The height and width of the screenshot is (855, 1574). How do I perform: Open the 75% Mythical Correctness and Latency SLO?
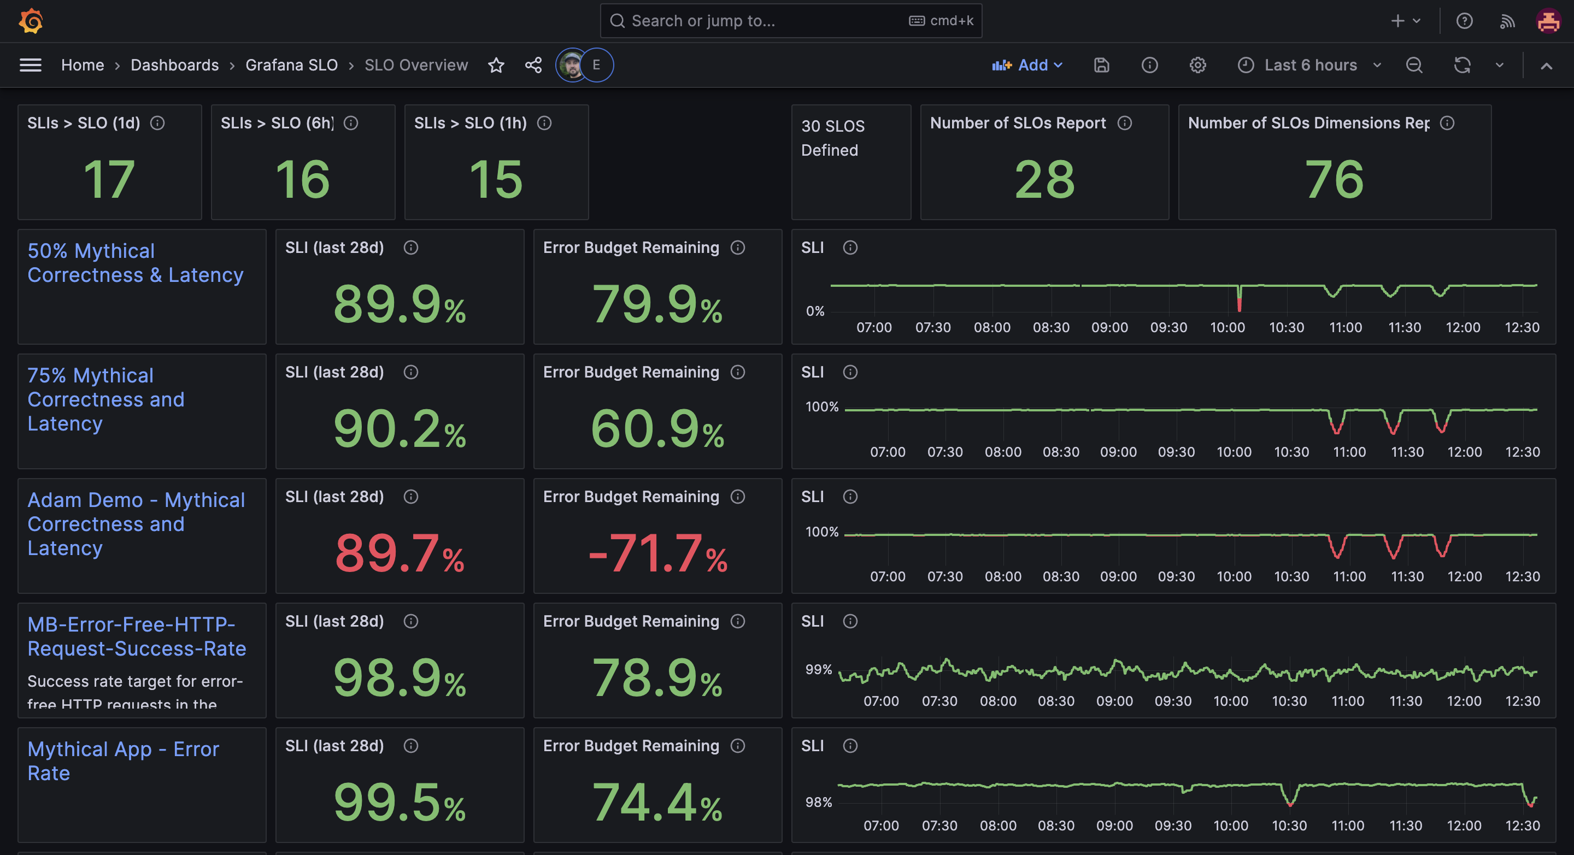105,399
